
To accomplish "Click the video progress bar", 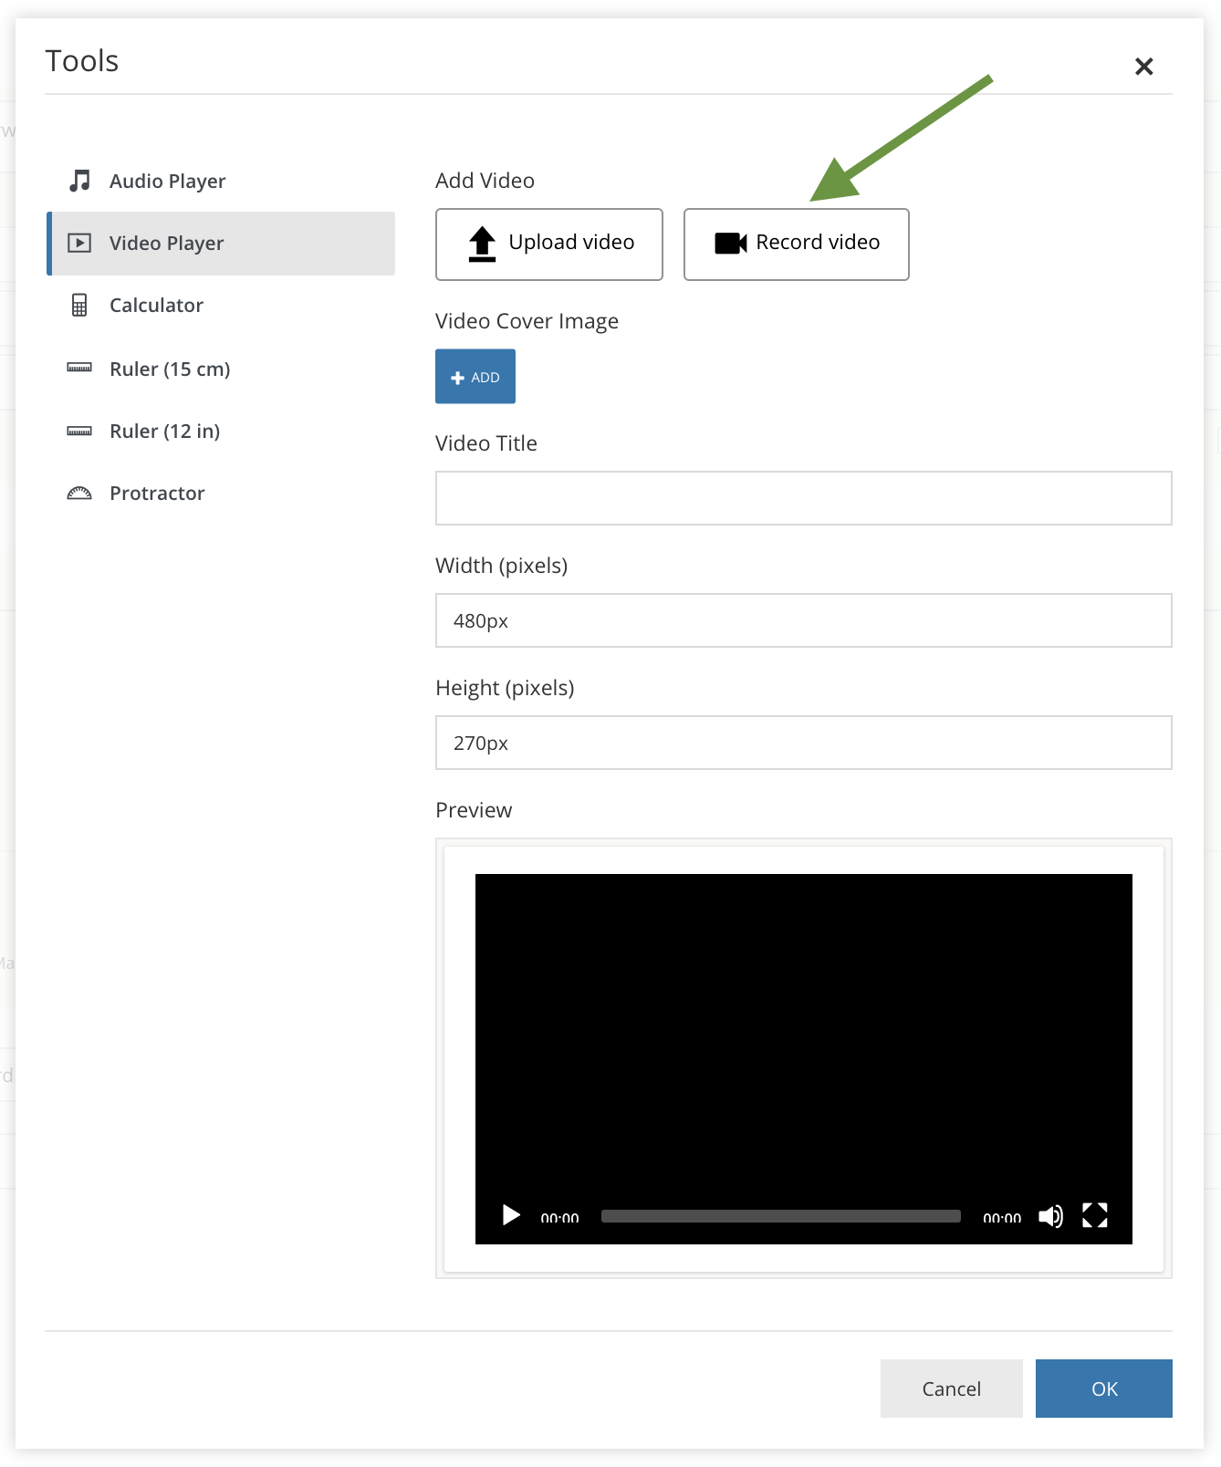I will click(x=780, y=1216).
